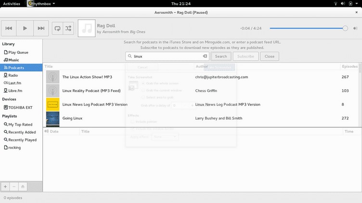
Task: Sort podcasts by Episodes column
Action: [x=349, y=66]
